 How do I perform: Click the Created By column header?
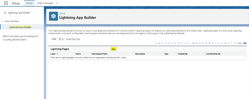183,54
